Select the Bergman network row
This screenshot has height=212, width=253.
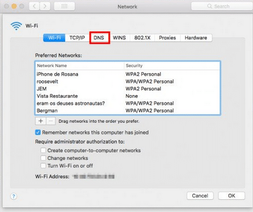pos(128,111)
